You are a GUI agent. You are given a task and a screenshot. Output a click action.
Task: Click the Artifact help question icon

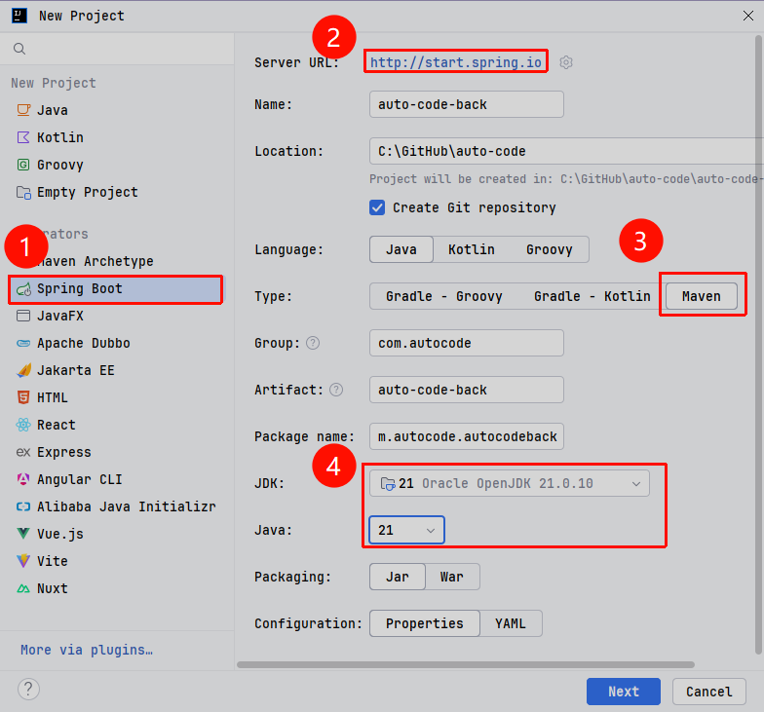pyautogui.click(x=336, y=390)
